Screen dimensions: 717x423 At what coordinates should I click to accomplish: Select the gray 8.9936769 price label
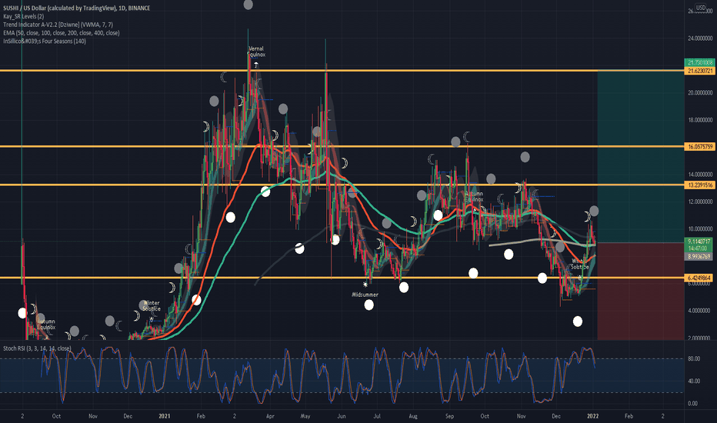699,257
